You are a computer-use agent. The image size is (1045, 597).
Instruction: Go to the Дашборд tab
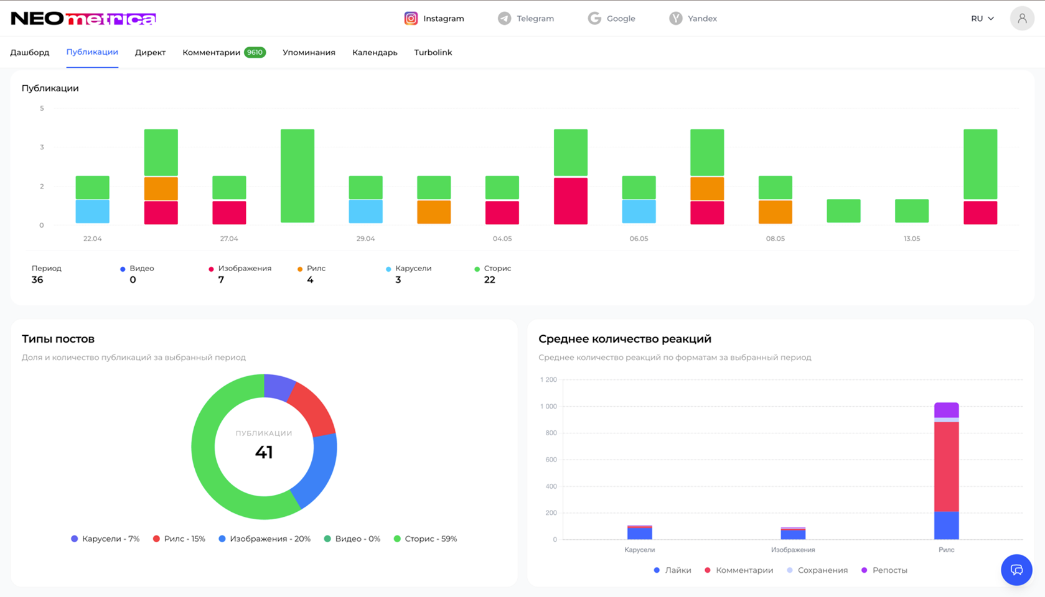click(30, 52)
